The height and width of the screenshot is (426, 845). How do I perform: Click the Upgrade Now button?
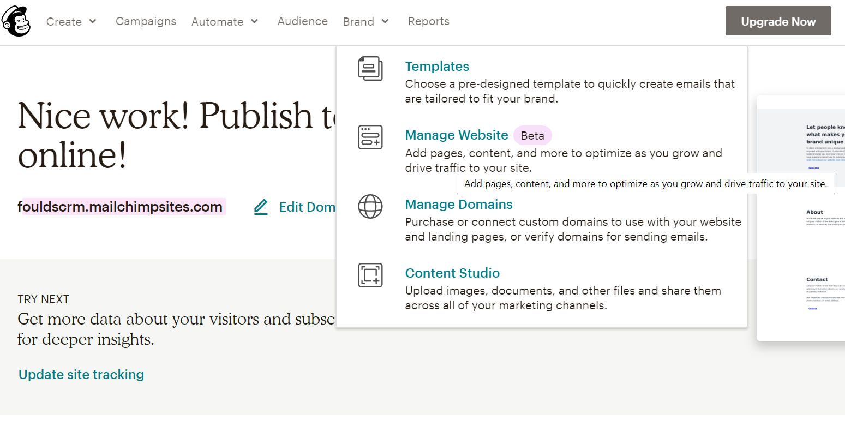tap(778, 21)
